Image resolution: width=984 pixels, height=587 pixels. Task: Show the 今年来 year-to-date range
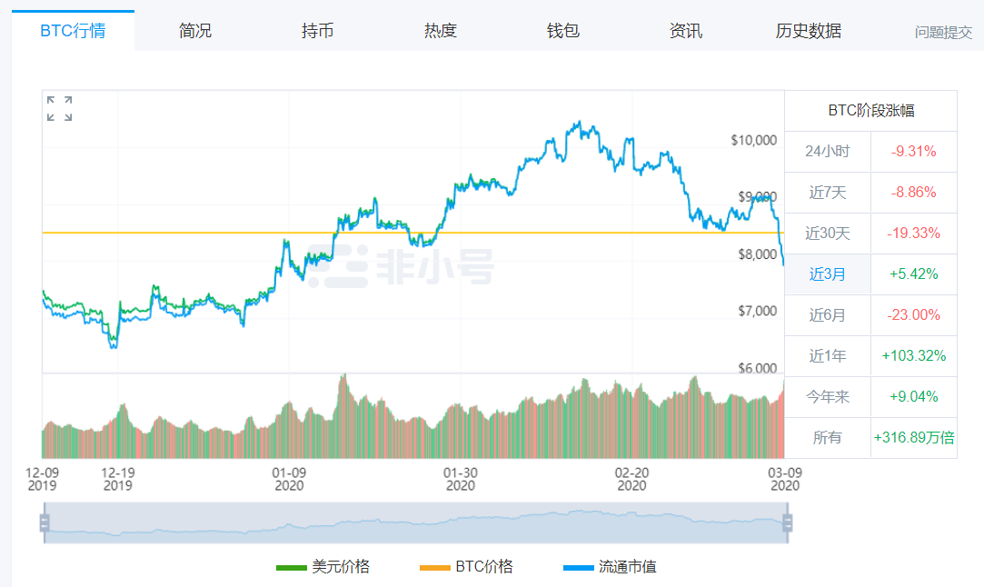pos(827,396)
